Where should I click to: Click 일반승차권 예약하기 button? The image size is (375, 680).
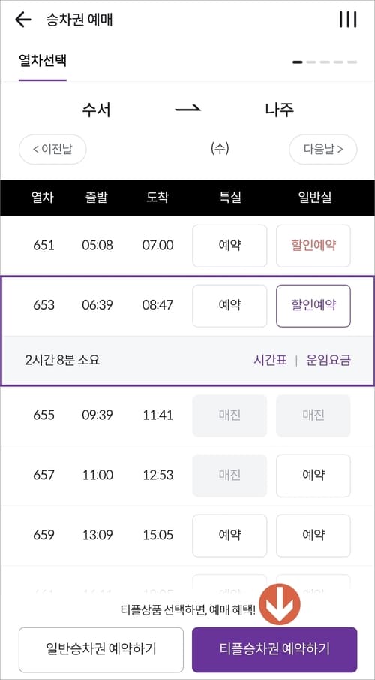tap(101, 650)
